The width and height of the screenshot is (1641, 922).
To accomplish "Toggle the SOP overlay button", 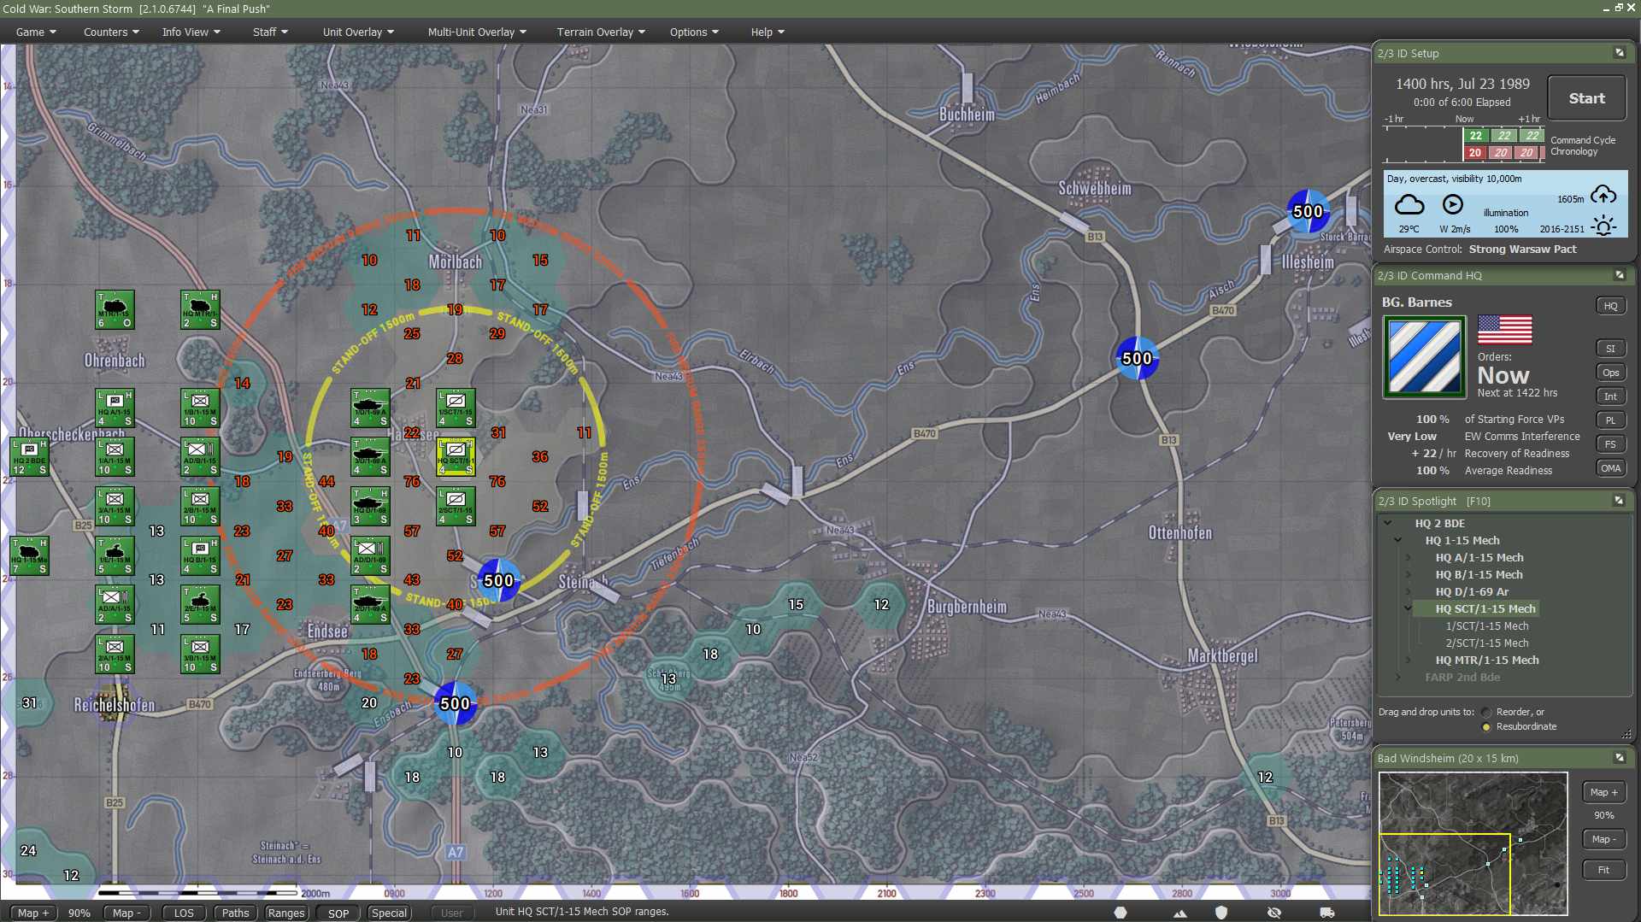I will (338, 913).
